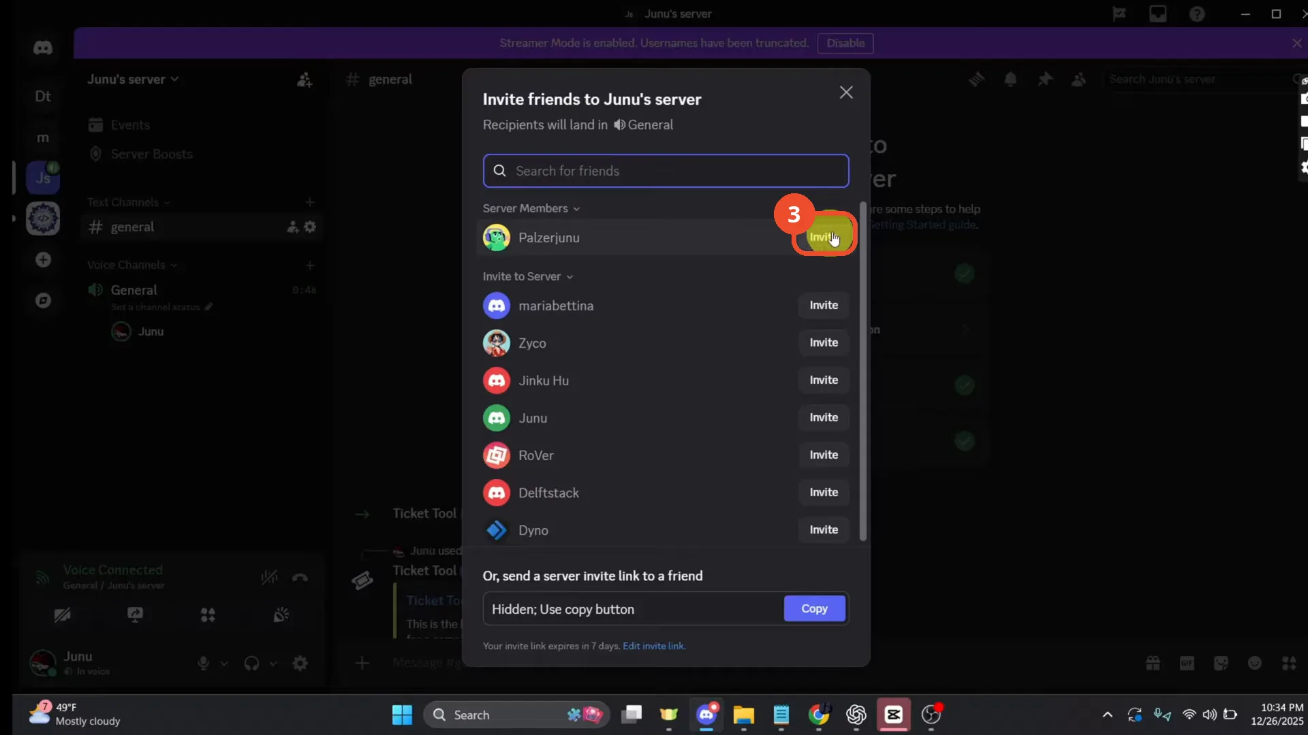The width and height of the screenshot is (1308, 735).
Task: Disable Streamer Mode in banner
Action: 845,43
